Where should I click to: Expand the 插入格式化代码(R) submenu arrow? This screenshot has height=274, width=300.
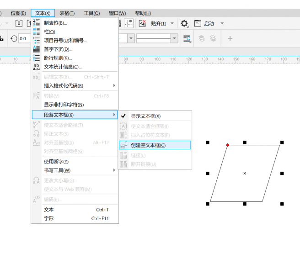click(x=114, y=85)
